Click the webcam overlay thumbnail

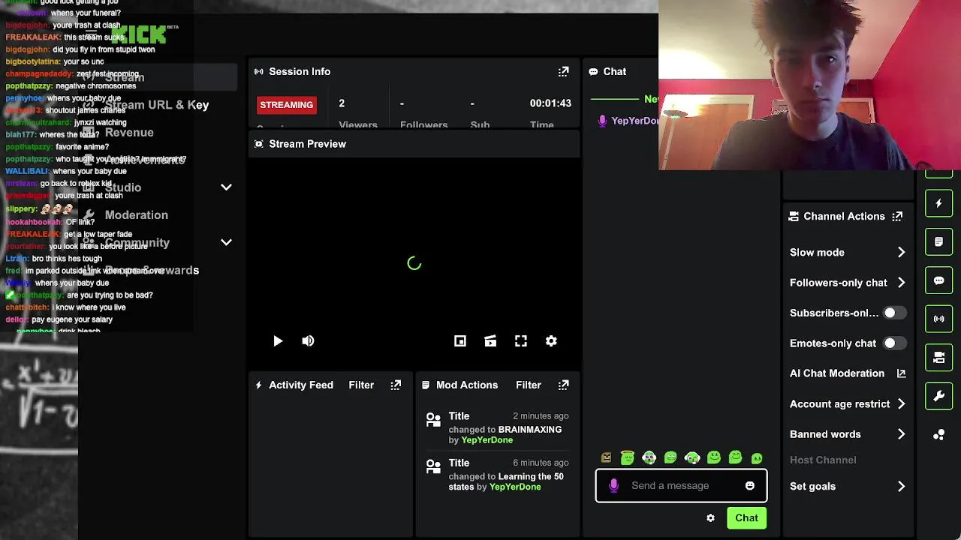pos(809,85)
